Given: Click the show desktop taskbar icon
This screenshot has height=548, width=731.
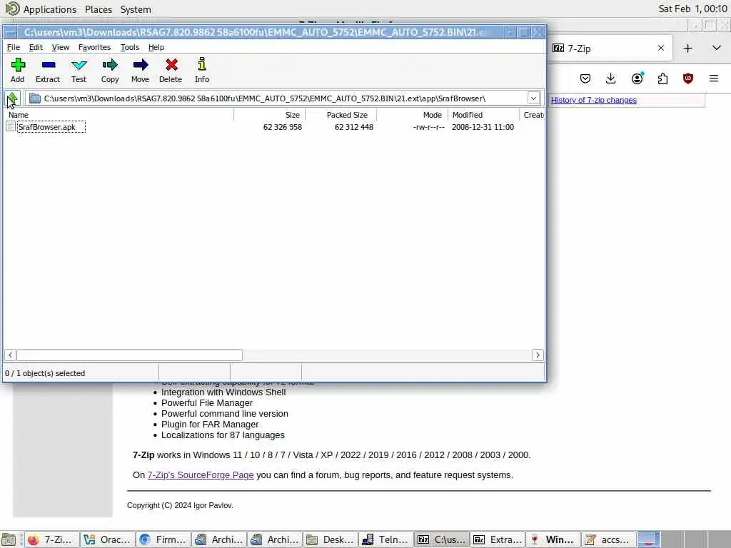Looking at the screenshot, I should [x=9, y=539].
